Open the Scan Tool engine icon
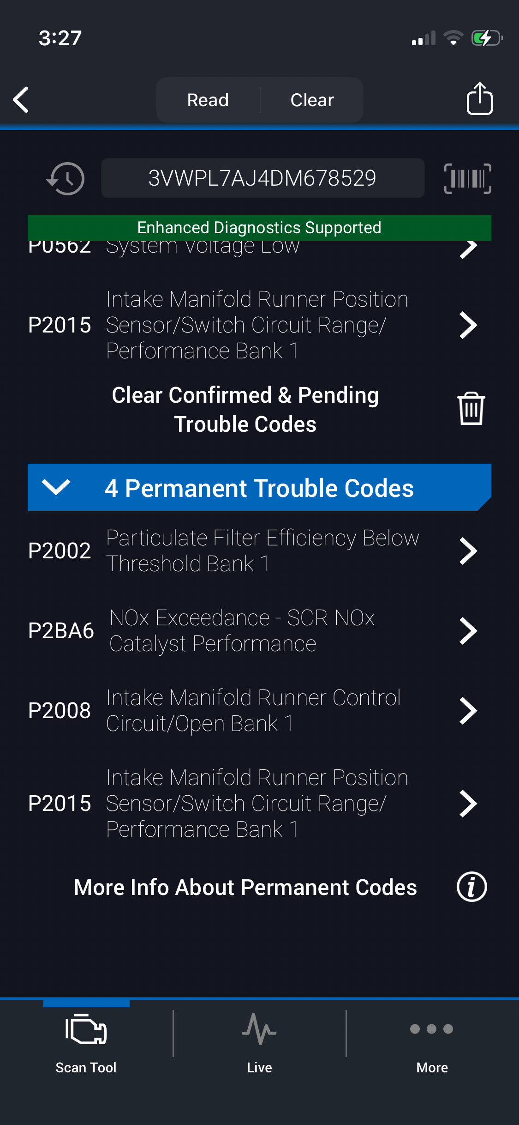The image size is (519, 1125). click(x=86, y=1029)
